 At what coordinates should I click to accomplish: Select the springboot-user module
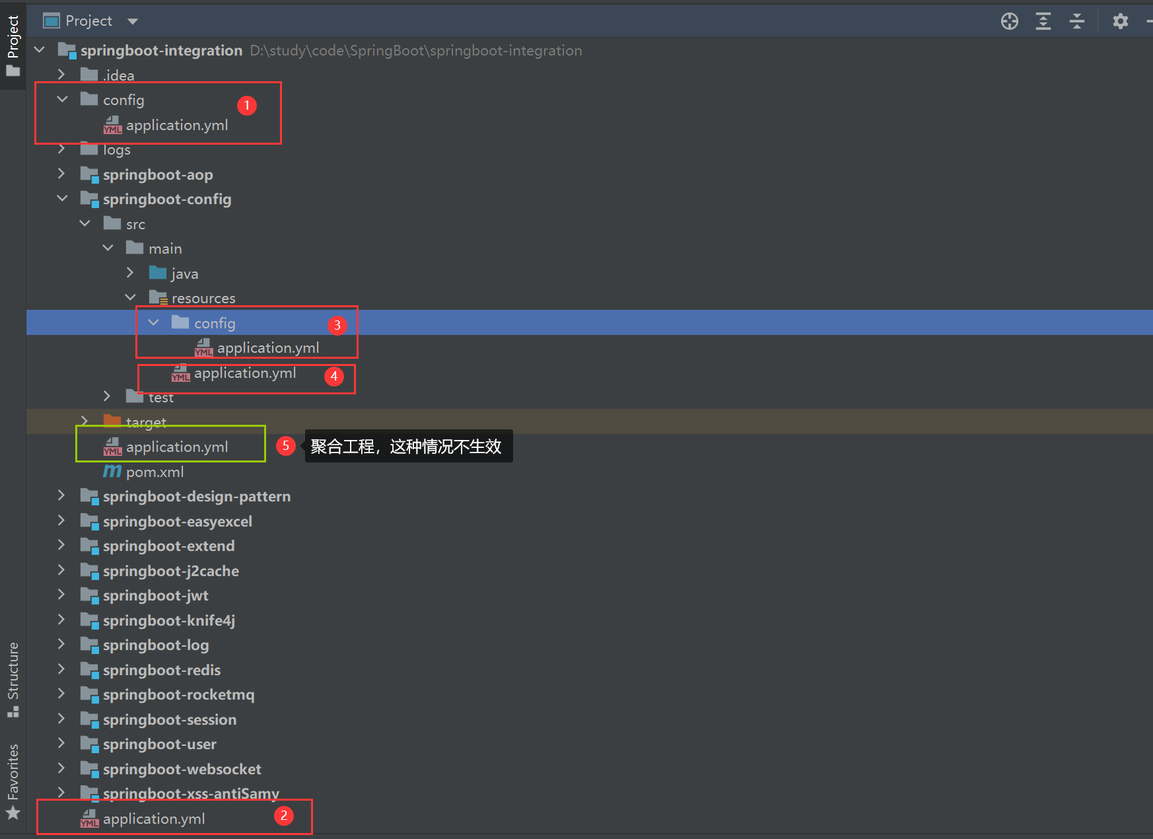(160, 744)
